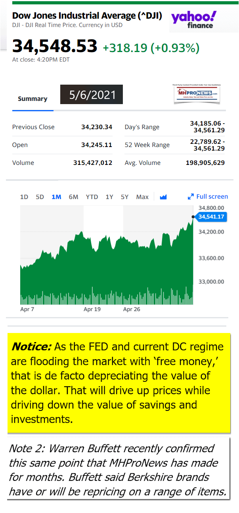Select the 5D chart range
239x513 pixels.
pos(40,197)
